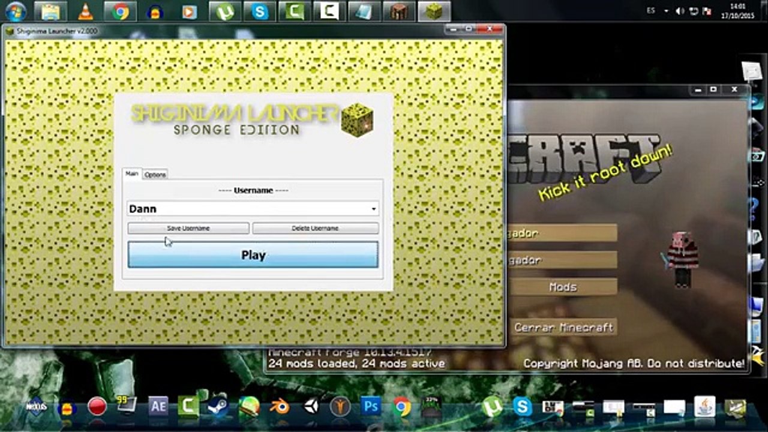Viewport: 768px width, 432px height.
Task: Switch to the sponge Shiginima taskbar icon
Action: pyautogui.click(x=434, y=11)
